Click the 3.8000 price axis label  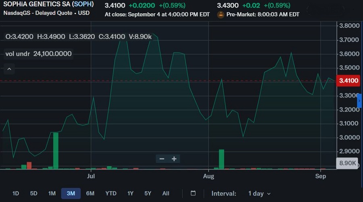(349, 25)
